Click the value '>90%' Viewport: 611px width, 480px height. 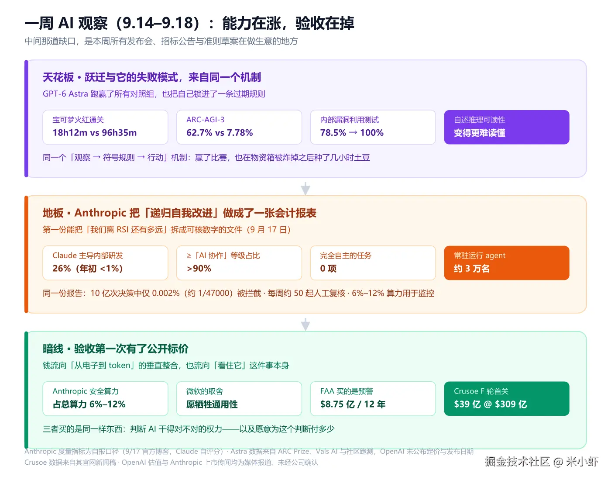[x=199, y=269]
